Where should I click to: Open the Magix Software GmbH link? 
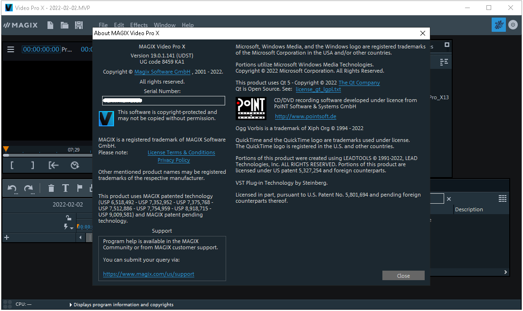coord(162,72)
